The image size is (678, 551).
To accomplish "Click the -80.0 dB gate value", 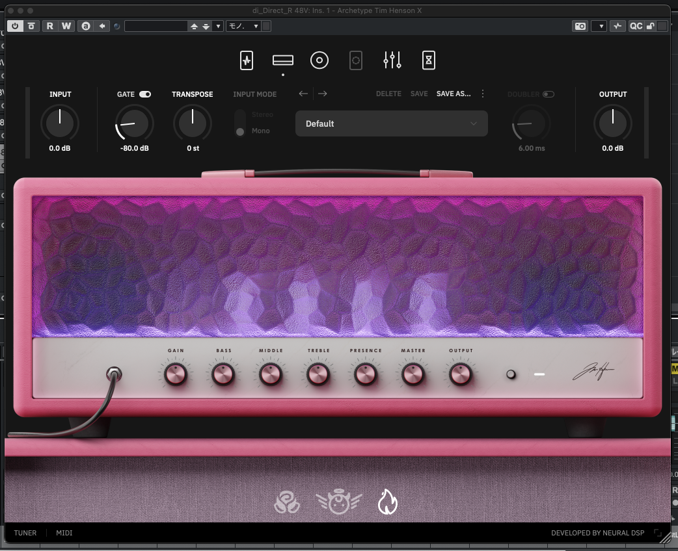I will [x=135, y=148].
